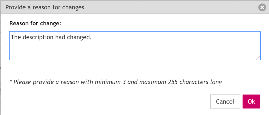
Task: Grab the text area resize handle
Action: pos(258,58)
